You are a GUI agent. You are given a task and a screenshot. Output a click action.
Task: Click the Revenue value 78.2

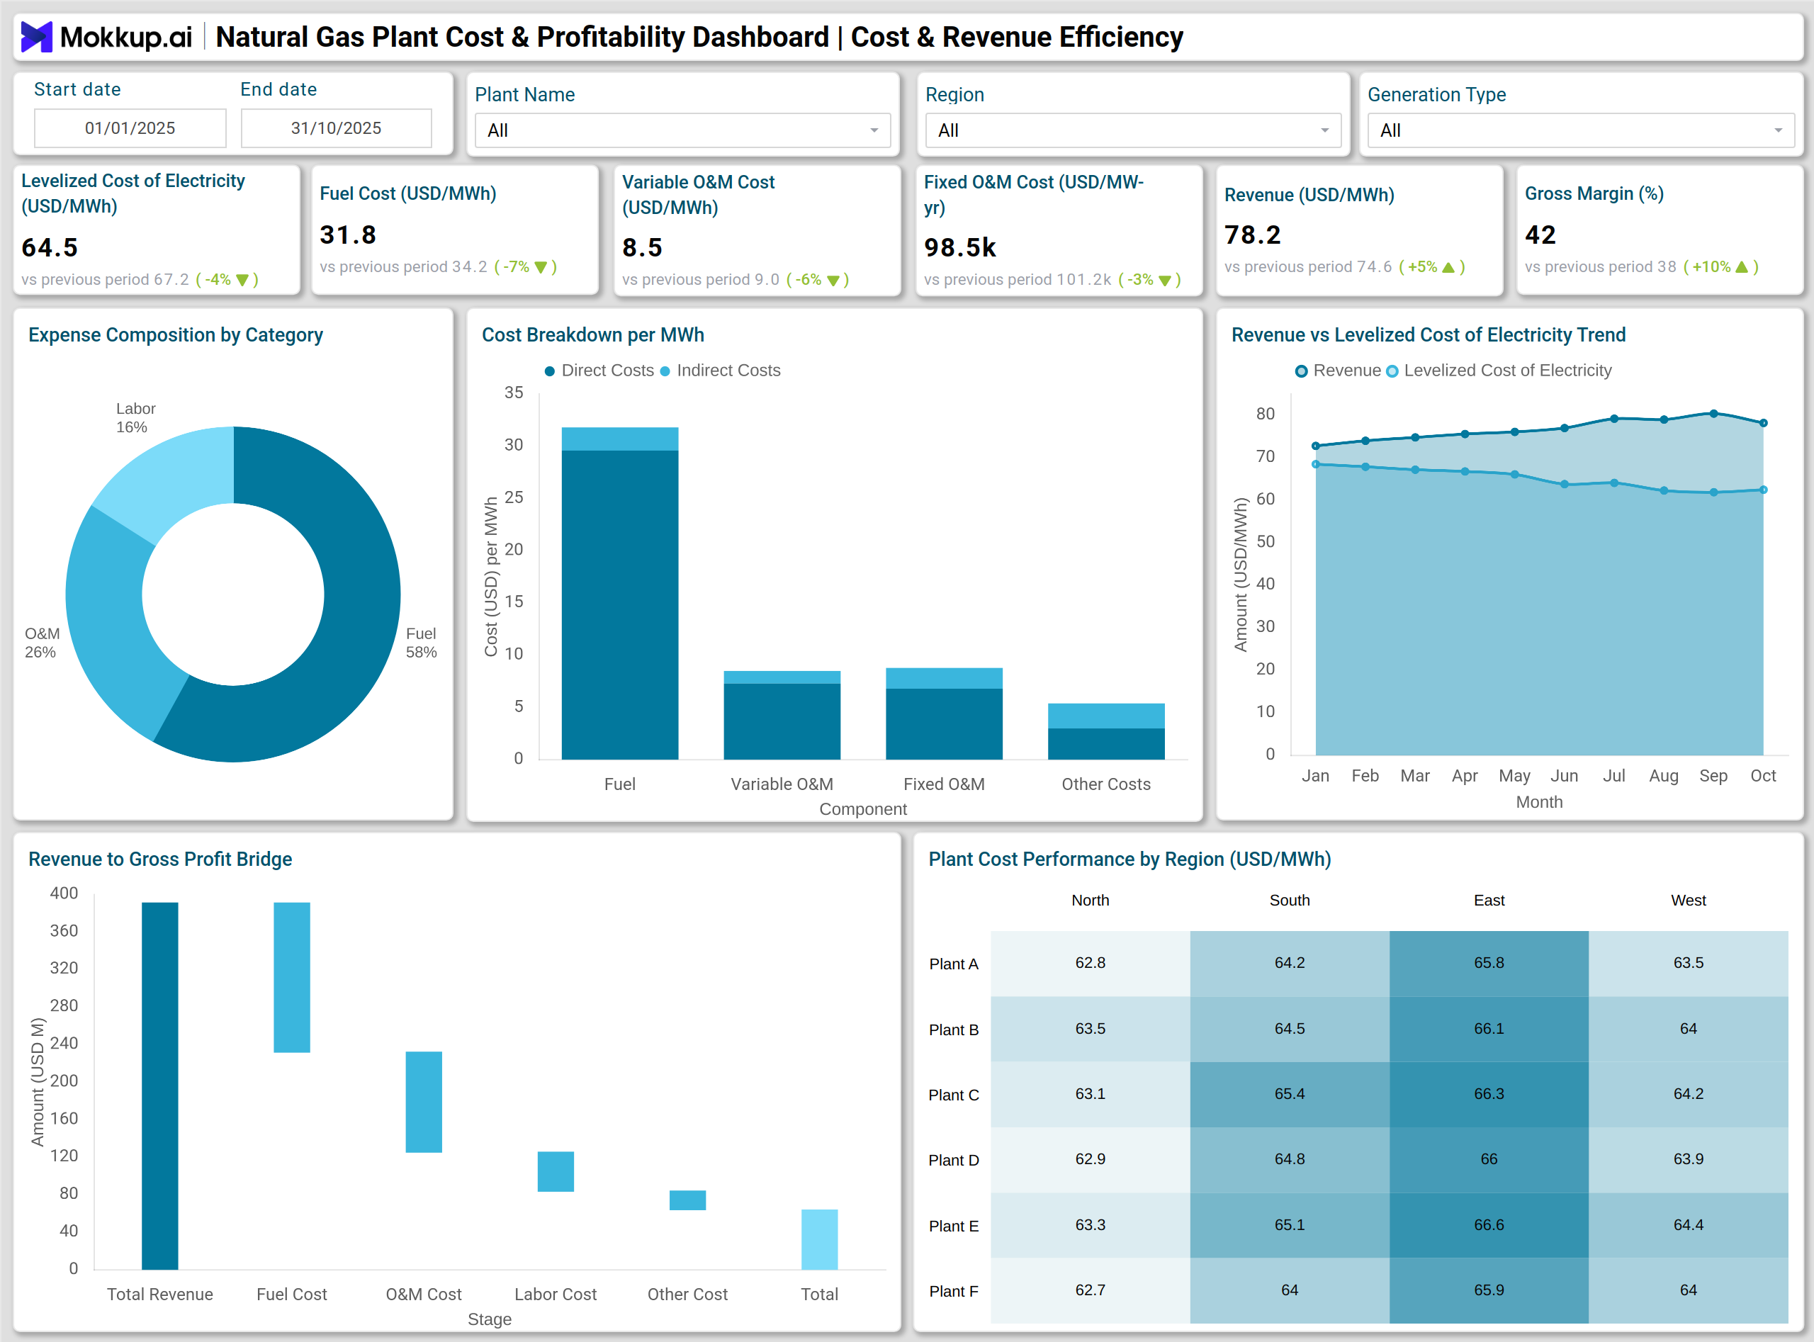[1253, 235]
